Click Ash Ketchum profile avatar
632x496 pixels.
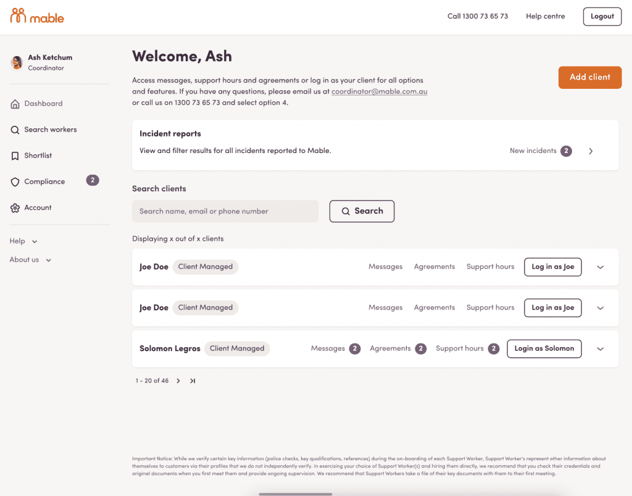[17, 62]
